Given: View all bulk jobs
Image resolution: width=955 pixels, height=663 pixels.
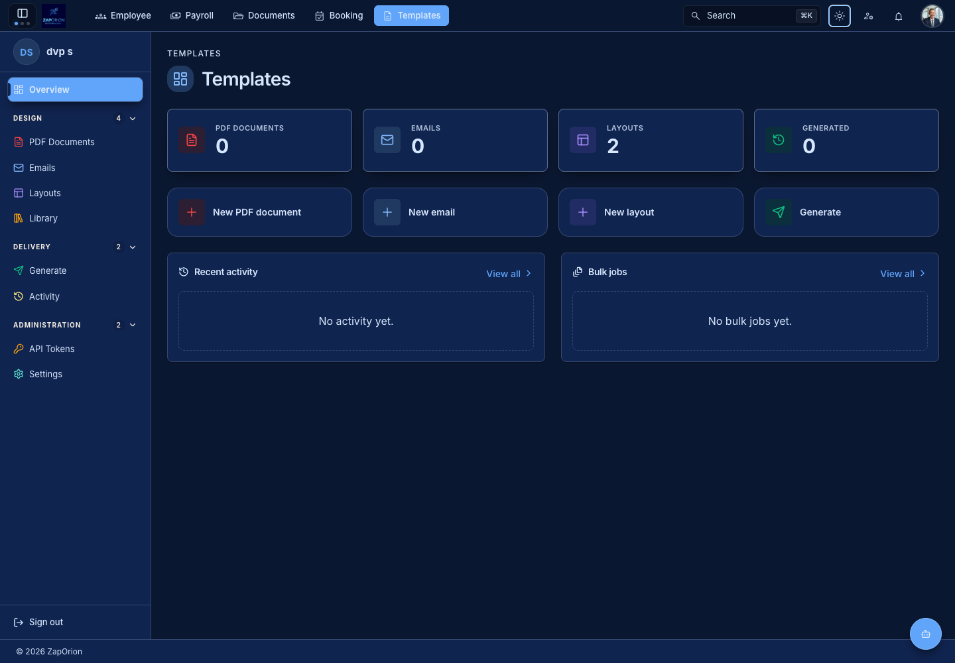Looking at the screenshot, I should (903, 274).
